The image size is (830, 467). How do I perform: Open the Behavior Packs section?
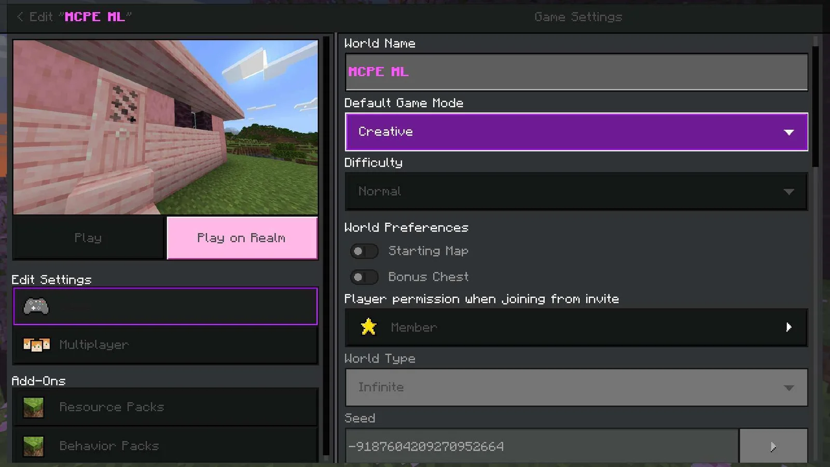165,445
